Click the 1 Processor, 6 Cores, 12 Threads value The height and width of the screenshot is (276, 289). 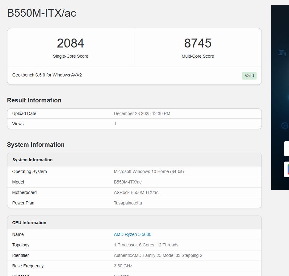tap(146, 245)
